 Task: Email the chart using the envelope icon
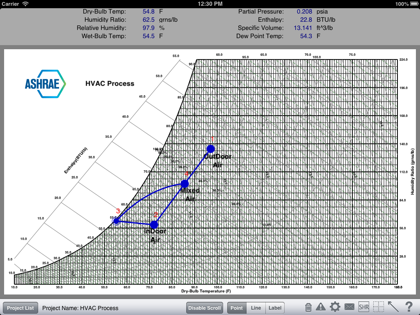(x=349, y=307)
